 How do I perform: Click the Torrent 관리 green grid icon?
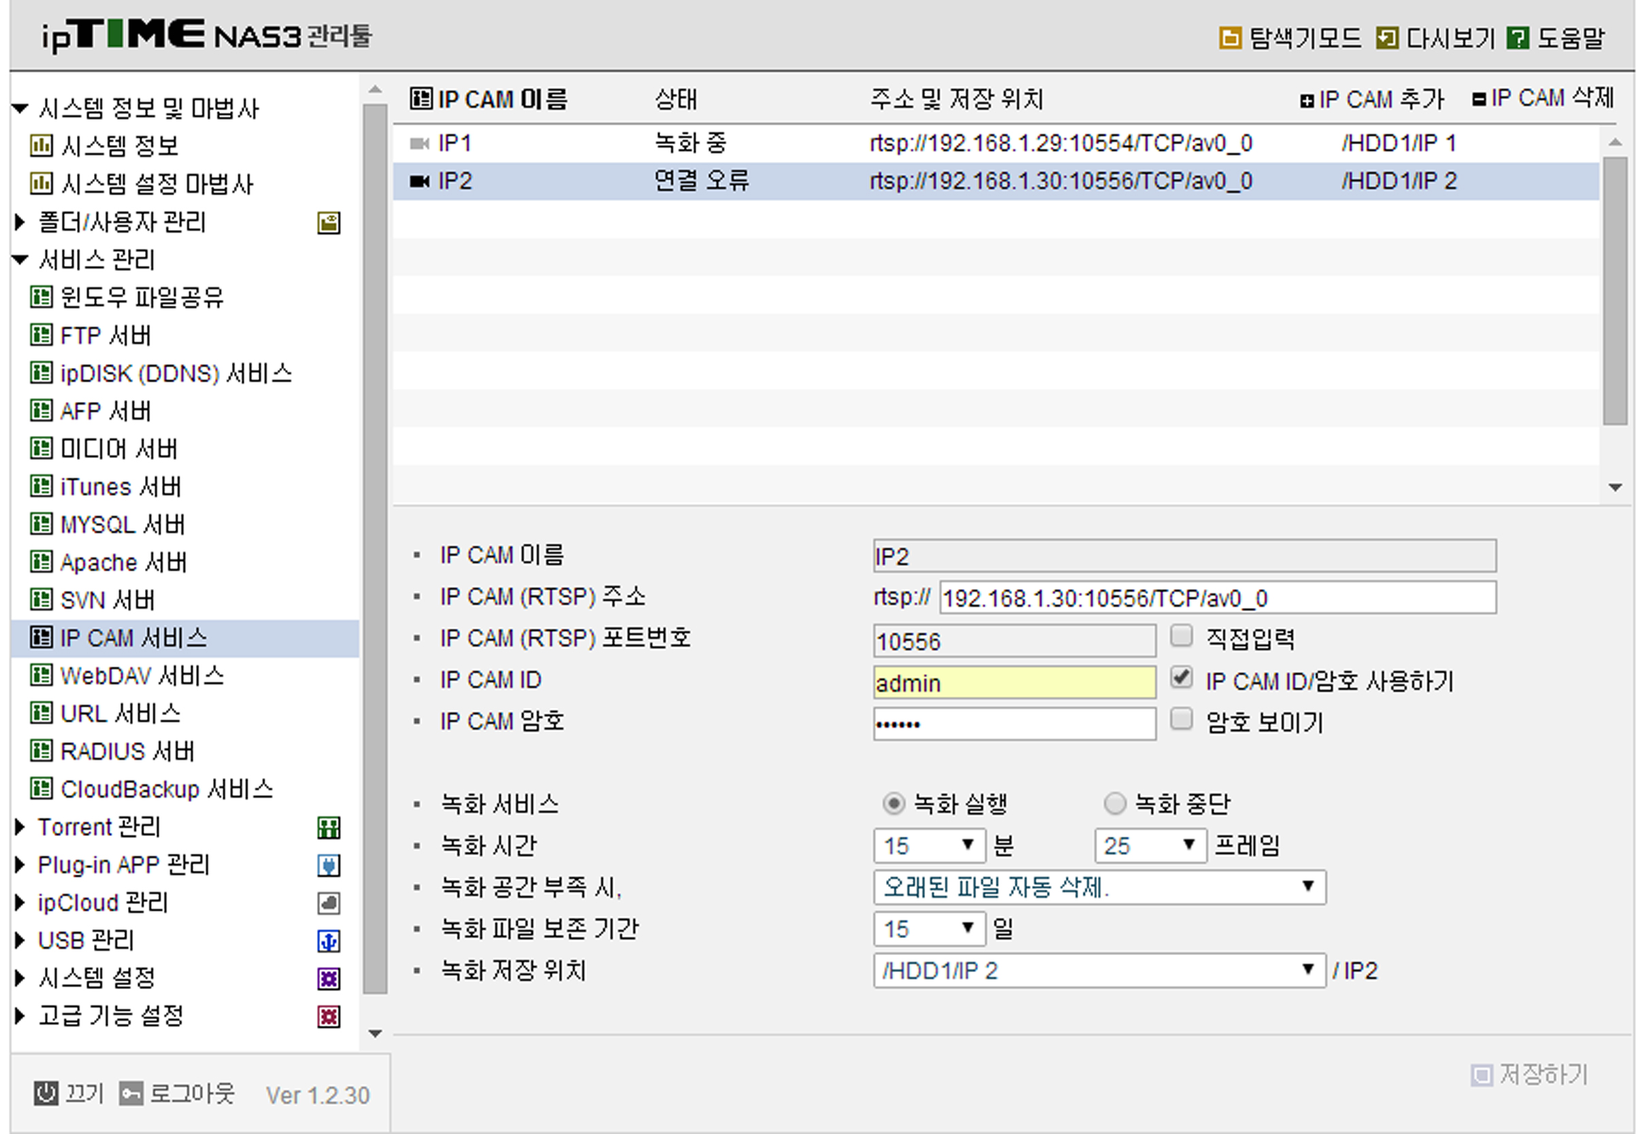(x=328, y=828)
